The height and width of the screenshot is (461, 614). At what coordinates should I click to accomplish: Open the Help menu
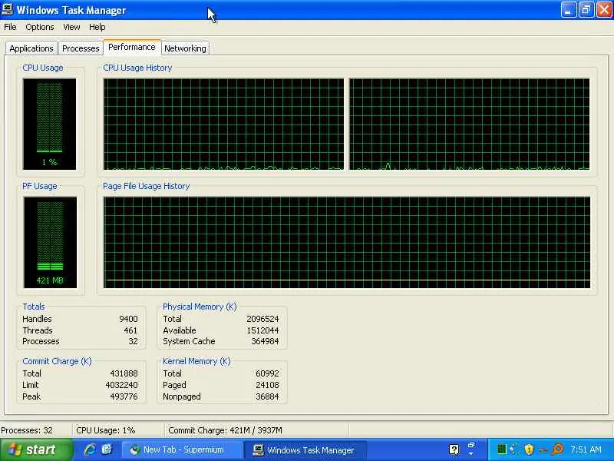pyautogui.click(x=97, y=27)
